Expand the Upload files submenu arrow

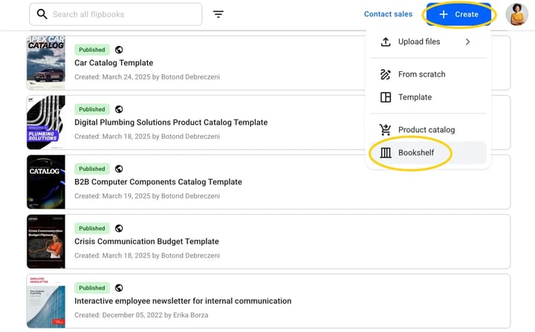(x=468, y=42)
